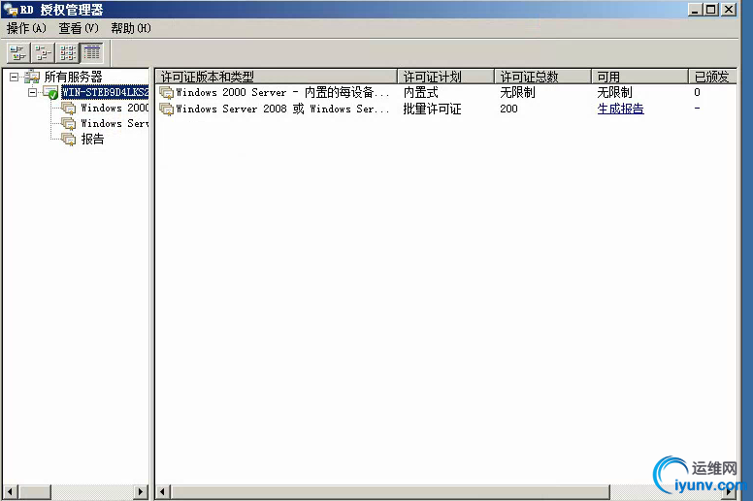Select the WIN-STEB9D4LKS2 server in tree
The image size is (753, 501).
[x=105, y=92]
